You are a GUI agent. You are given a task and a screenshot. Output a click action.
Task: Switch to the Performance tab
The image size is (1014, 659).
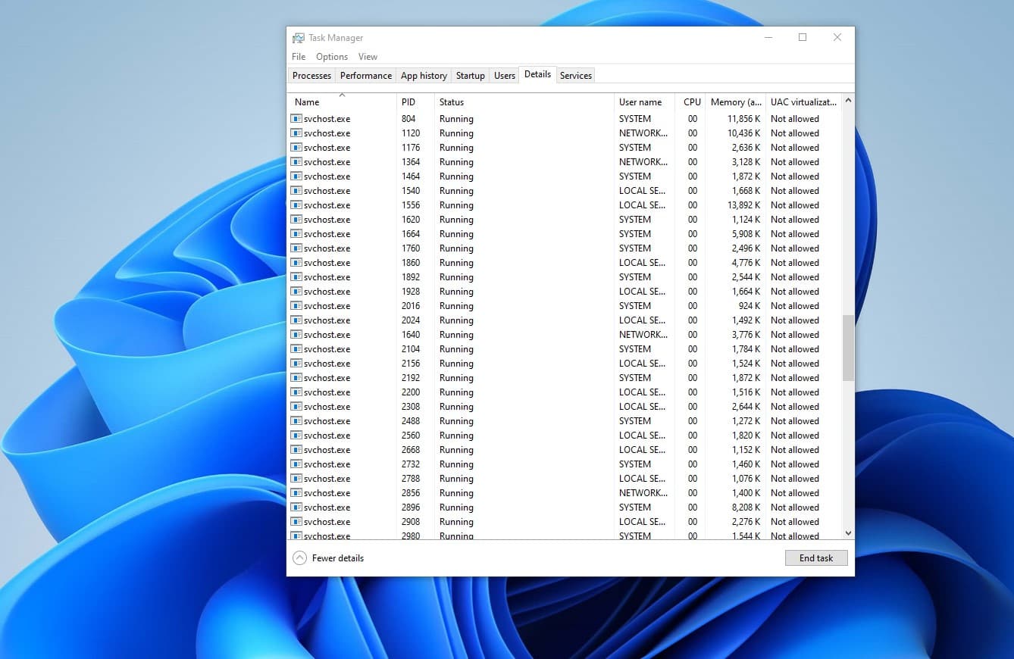[365, 76]
